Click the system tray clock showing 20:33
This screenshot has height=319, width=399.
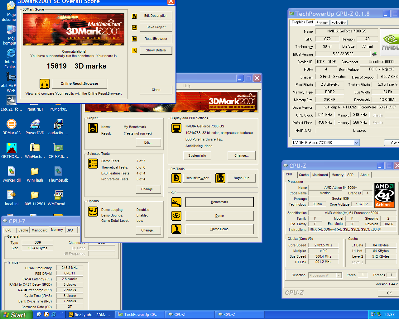click(x=389, y=315)
